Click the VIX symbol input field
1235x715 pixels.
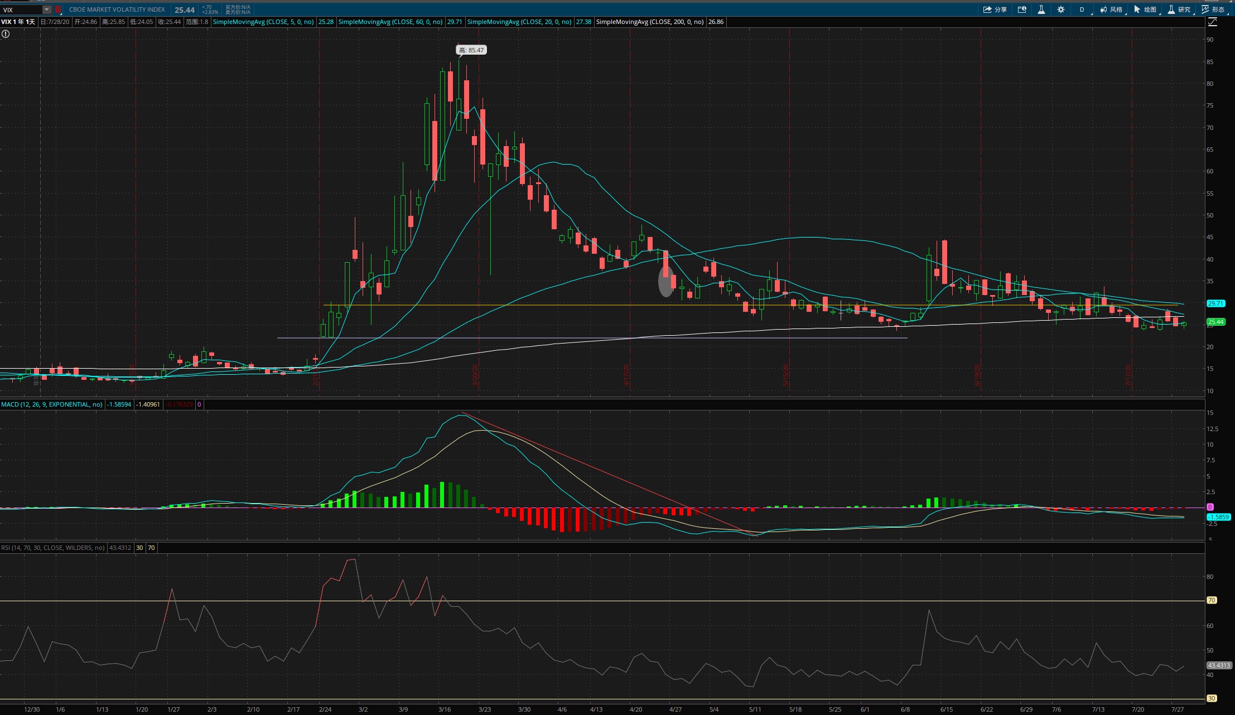[x=21, y=9]
